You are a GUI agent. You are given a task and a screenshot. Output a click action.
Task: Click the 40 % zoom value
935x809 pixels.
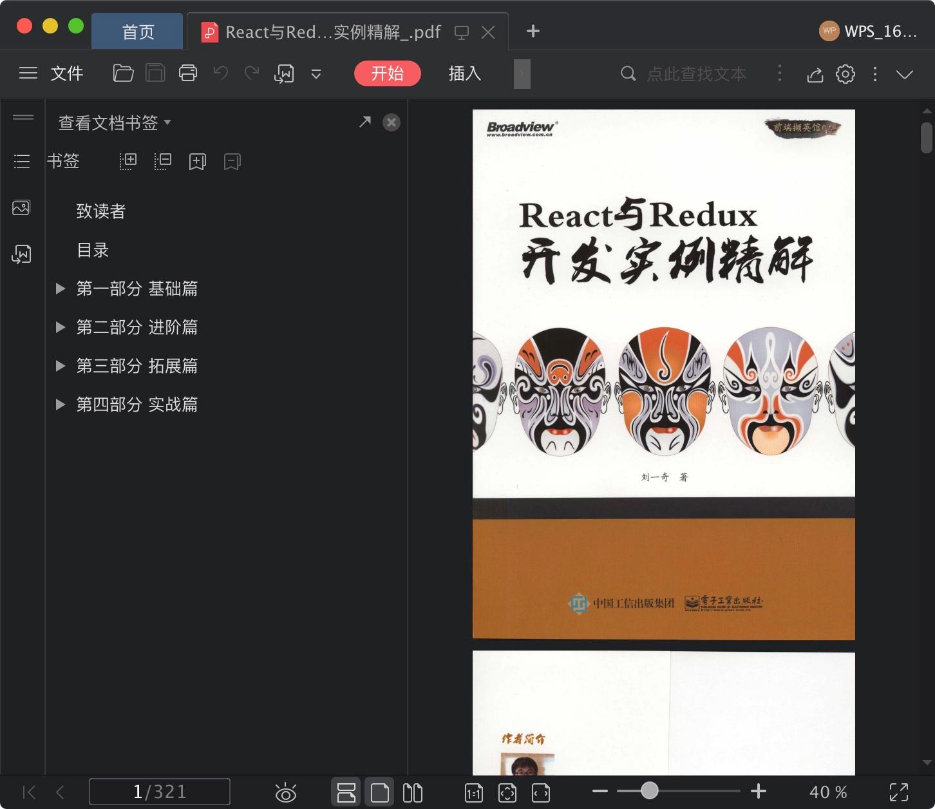point(828,792)
